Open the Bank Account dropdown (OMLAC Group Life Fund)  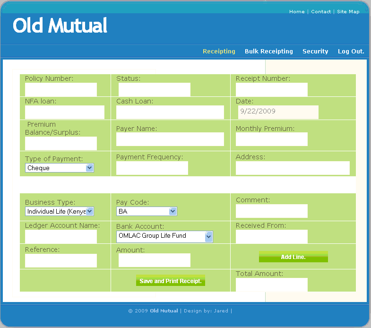click(164, 237)
